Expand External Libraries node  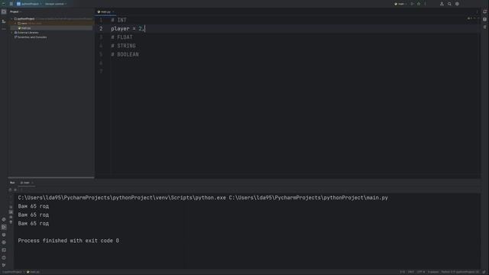(x=12, y=32)
